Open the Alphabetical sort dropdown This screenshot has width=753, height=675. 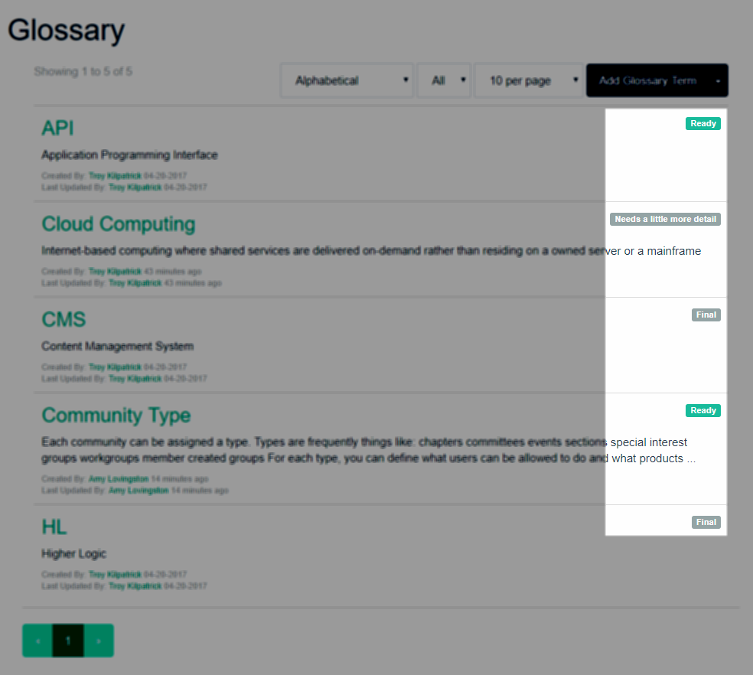tap(346, 80)
